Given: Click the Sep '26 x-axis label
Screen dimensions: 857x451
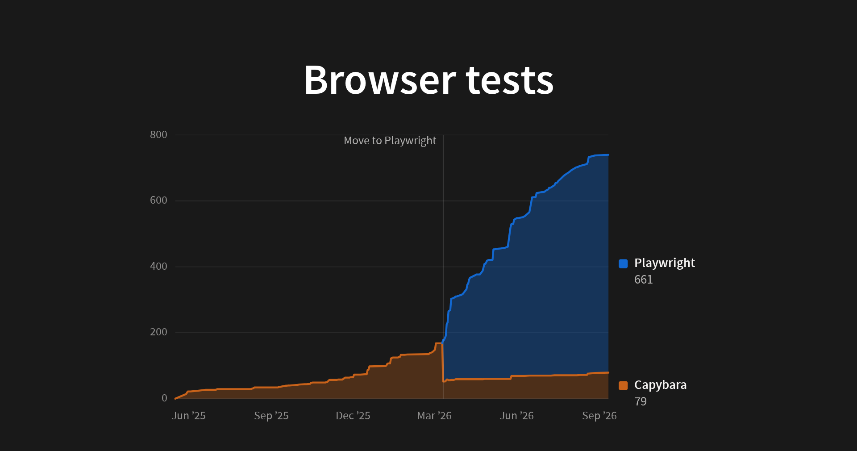Looking at the screenshot, I should (599, 416).
